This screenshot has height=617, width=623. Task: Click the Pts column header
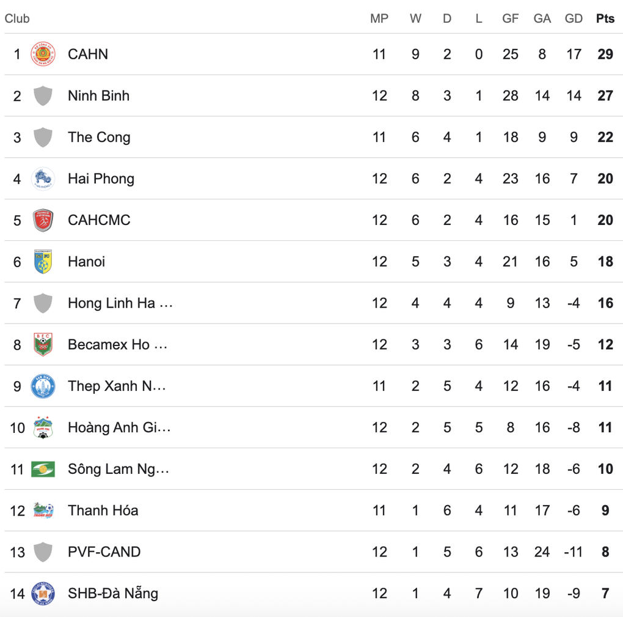point(605,19)
